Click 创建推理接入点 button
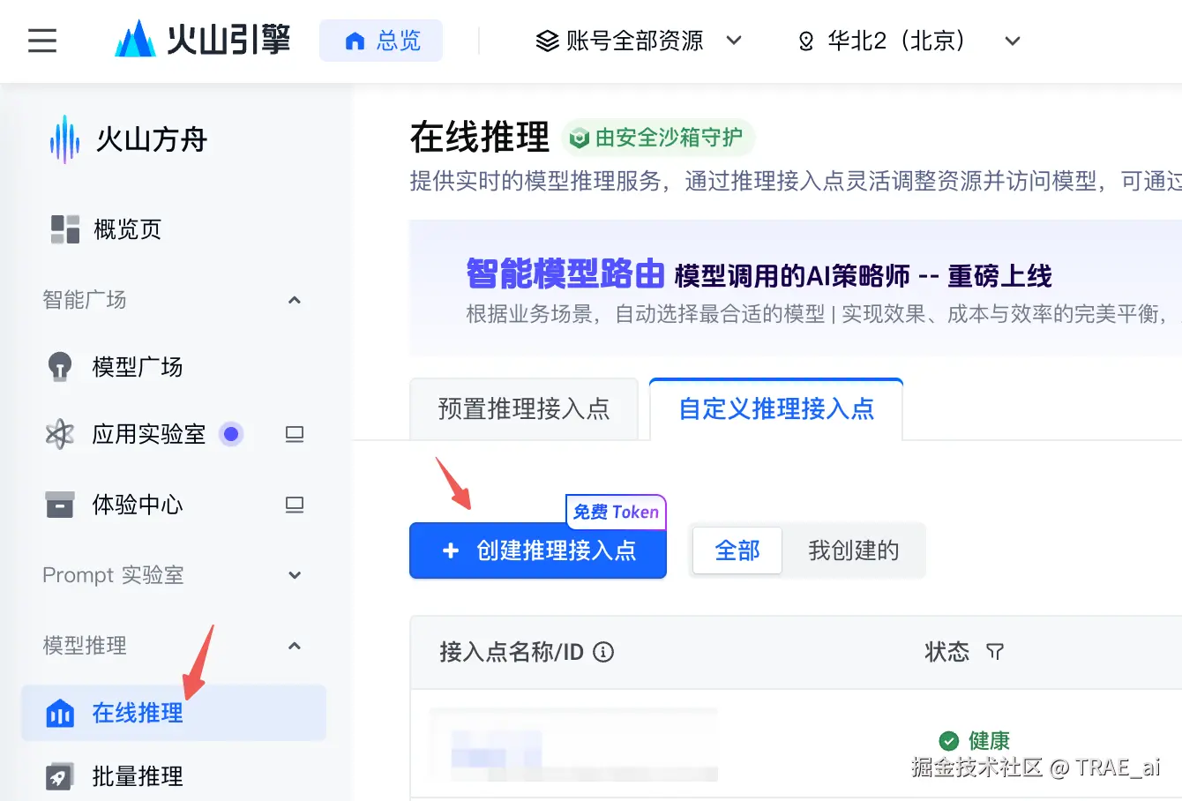 tap(538, 550)
